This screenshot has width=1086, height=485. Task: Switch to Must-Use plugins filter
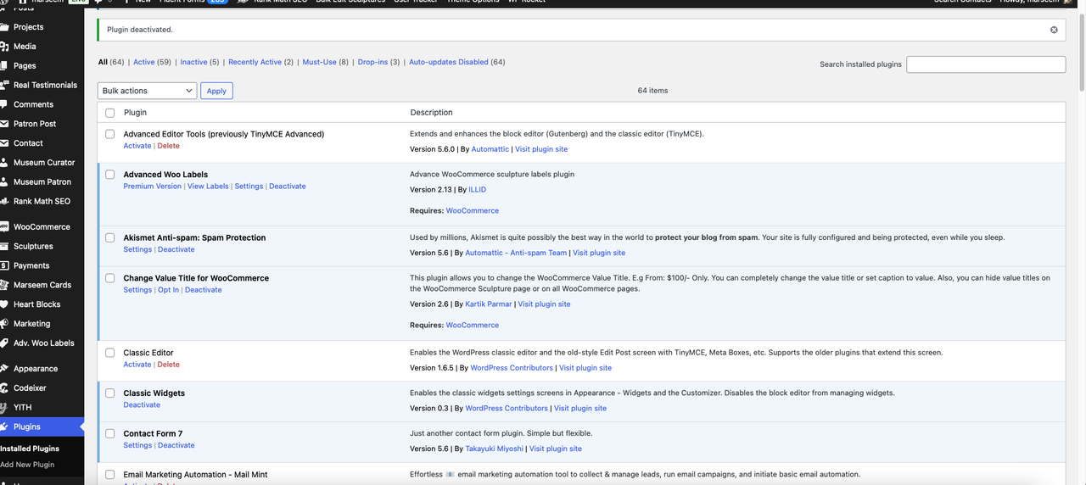pyautogui.click(x=319, y=62)
